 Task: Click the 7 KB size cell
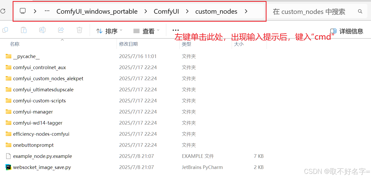click(x=259, y=156)
